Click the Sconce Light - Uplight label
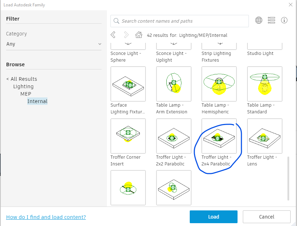The image size is (297, 226). point(171,57)
